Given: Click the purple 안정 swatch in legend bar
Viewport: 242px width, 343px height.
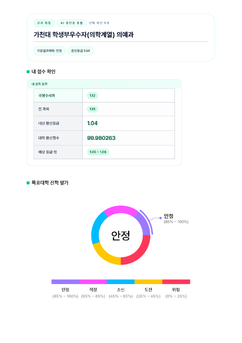Looking at the screenshot, I should pos(65,282).
